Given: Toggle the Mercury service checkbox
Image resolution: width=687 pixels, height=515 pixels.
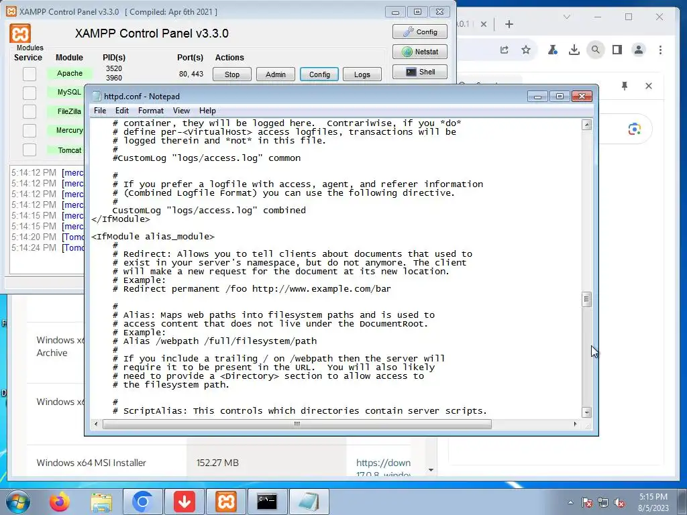Looking at the screenshot, I should pyautogui.click(x=30, y=131).
